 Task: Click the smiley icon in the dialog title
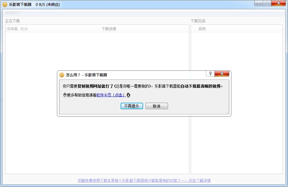pos(62,75)
